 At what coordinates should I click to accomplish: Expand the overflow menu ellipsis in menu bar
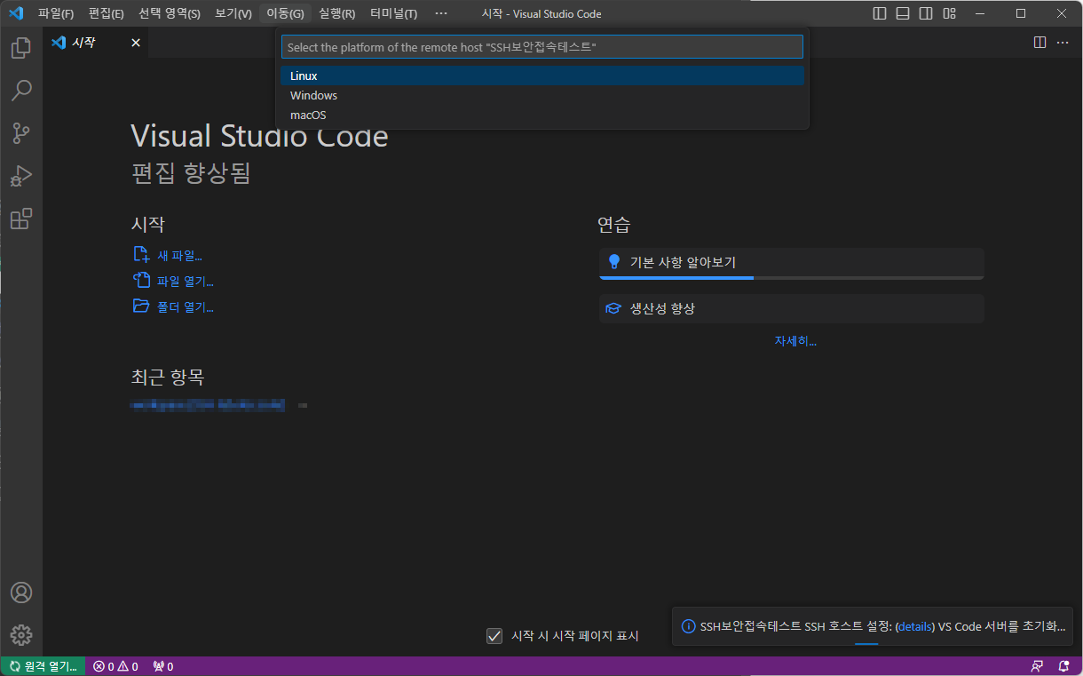[441, 13]
